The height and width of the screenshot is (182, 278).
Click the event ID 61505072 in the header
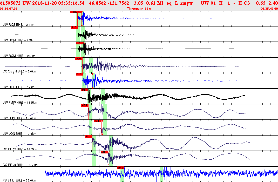[x=10, y=3]
